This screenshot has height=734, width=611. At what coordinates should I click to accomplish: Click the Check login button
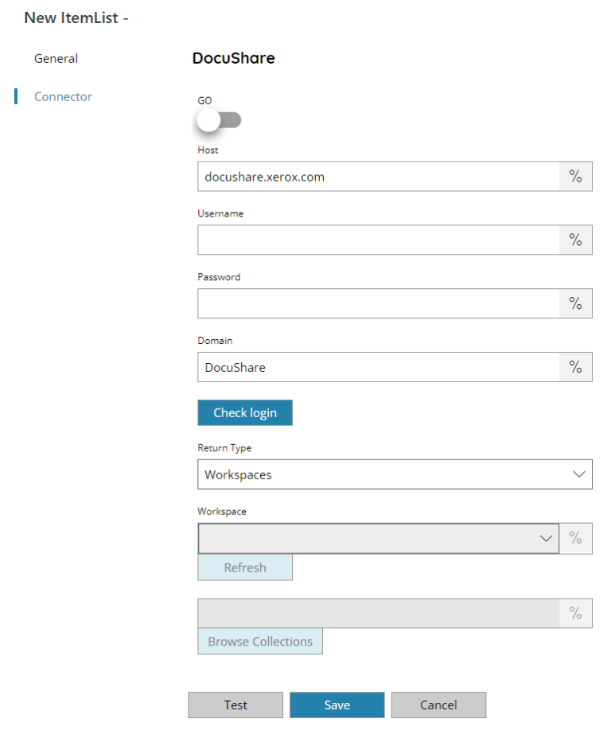coord(244,412)
